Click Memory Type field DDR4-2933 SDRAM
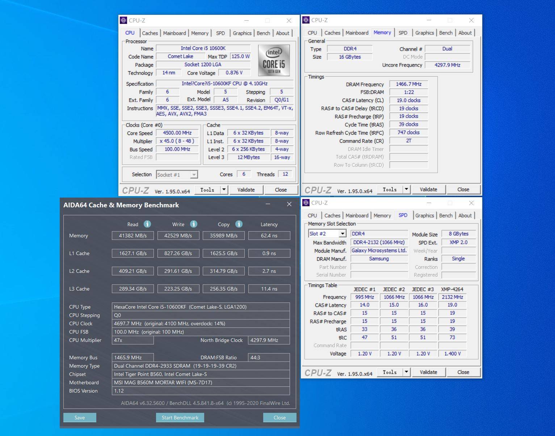The image size is (555, 436). click(x=201, y=366)
